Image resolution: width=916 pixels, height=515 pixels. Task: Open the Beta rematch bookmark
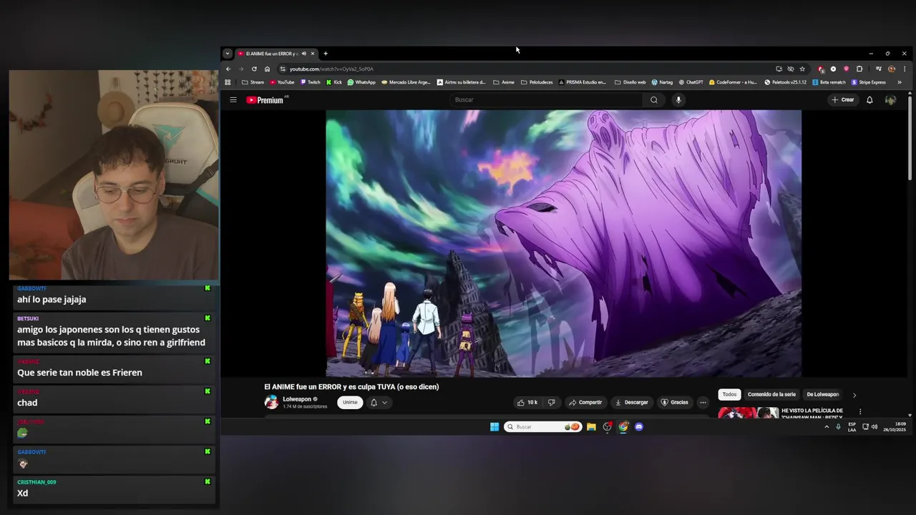tap(829, 82)
